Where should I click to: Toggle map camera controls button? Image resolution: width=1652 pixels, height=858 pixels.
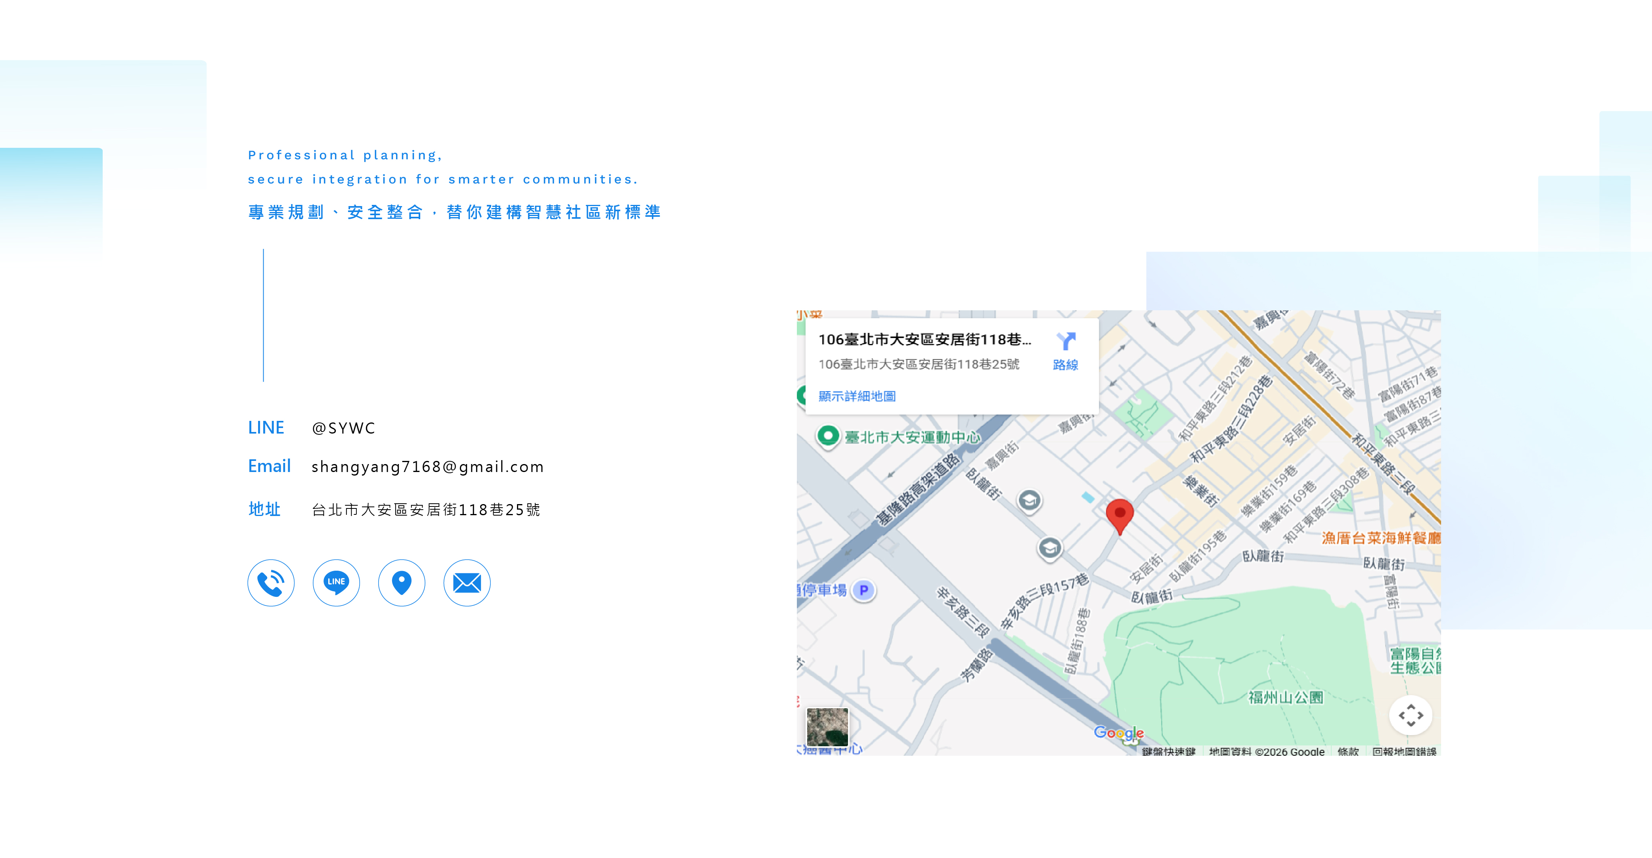1410,715
